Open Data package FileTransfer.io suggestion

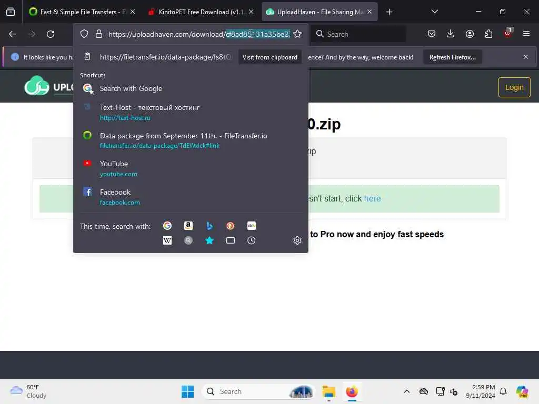pyautogui.click(x=191, y=140)
